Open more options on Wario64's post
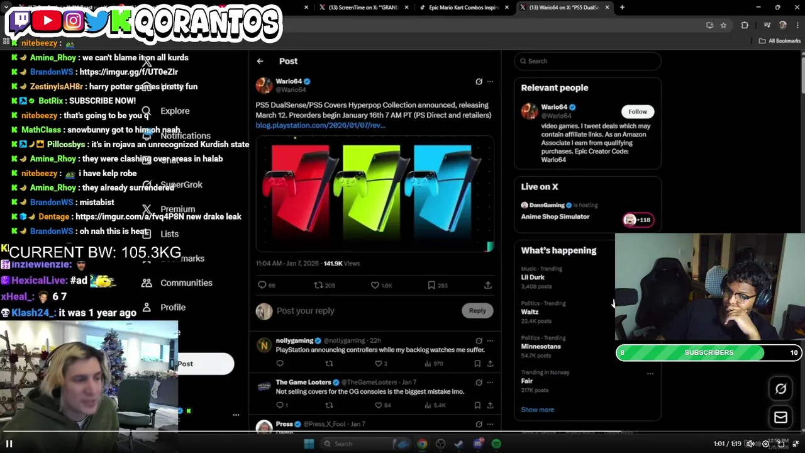 [x=490, y=81]
